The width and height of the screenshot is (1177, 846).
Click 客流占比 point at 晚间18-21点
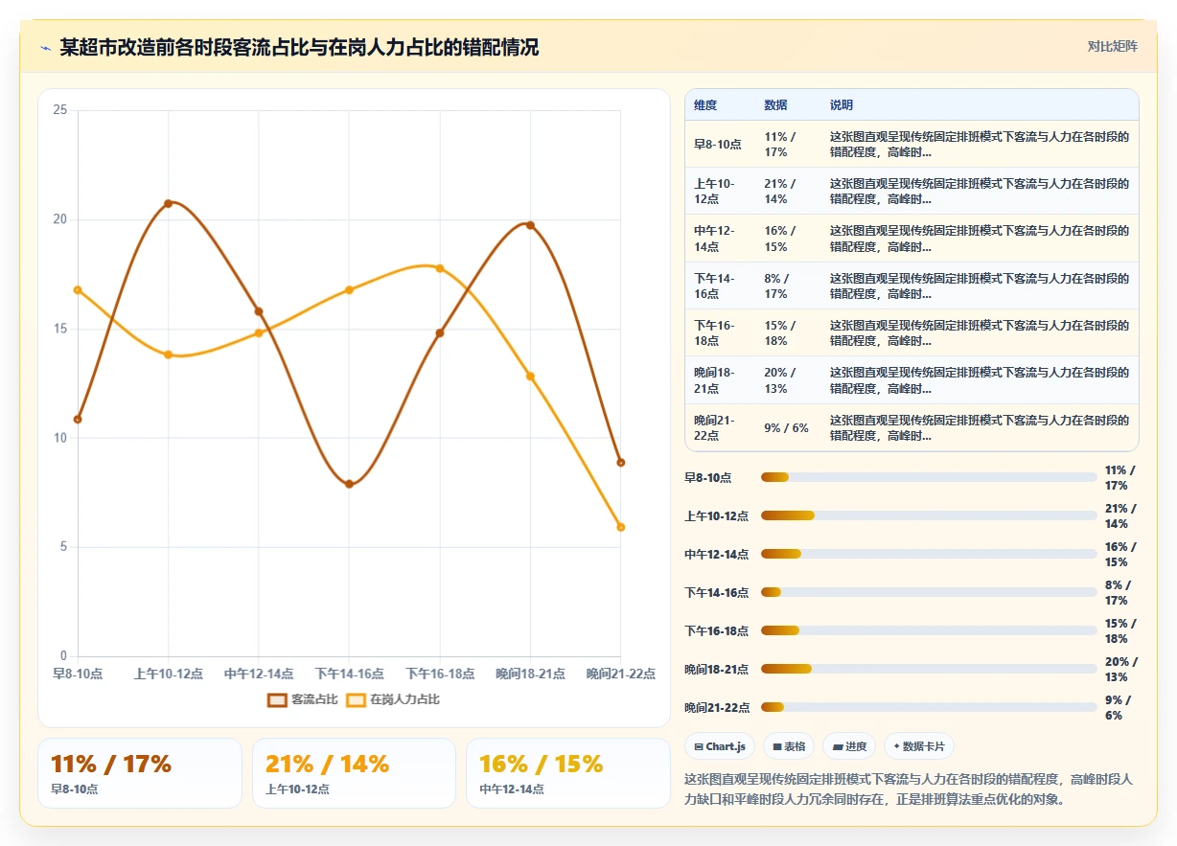[530, 225]
